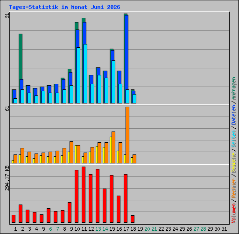Click the '61' label of the middle chart
The height and width of the screenshot is (234, 239).
tap(7, 108)
